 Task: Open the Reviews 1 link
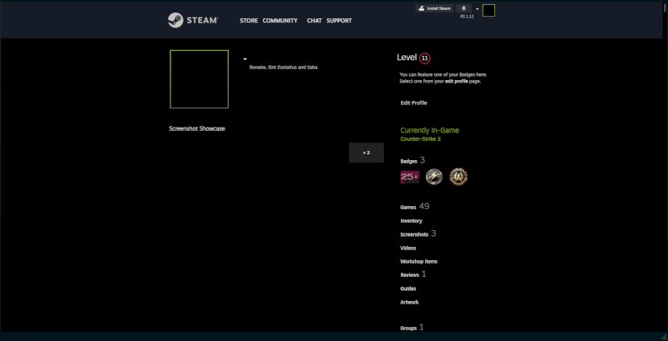click(x=412, y=274)
